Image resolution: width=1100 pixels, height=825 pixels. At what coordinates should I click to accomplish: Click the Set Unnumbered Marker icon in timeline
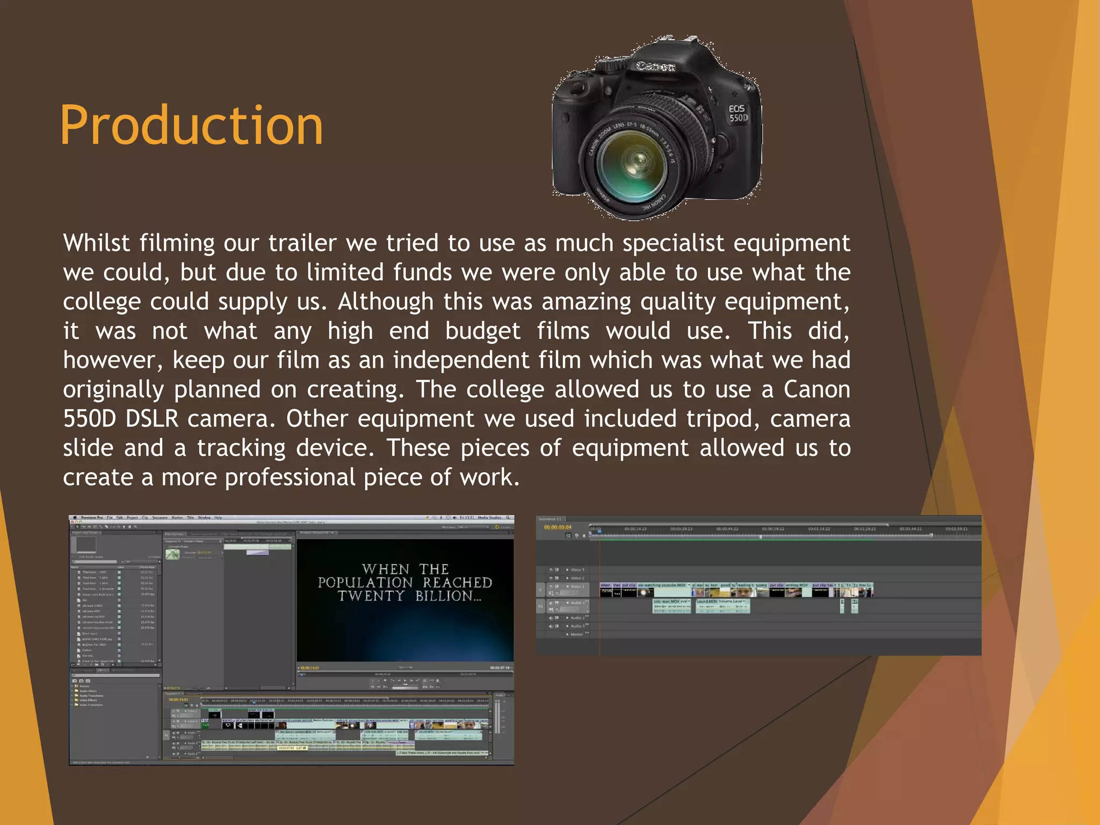click(x=584, y=536)
